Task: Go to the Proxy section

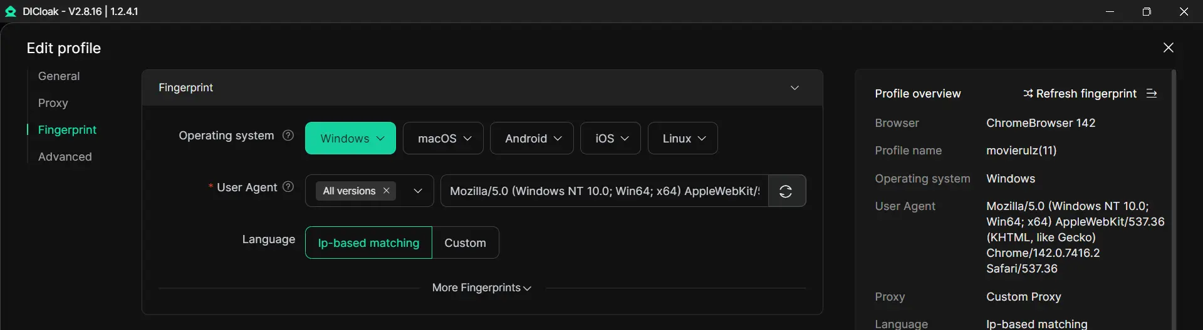Action: (x=53, y=102)
